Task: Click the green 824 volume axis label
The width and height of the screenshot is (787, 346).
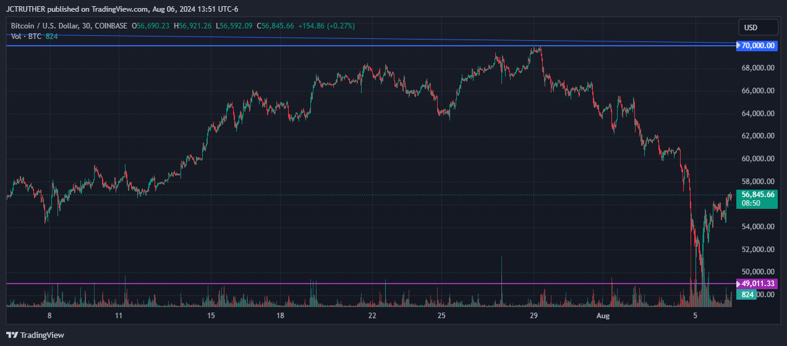Action: tap(747, 295)
